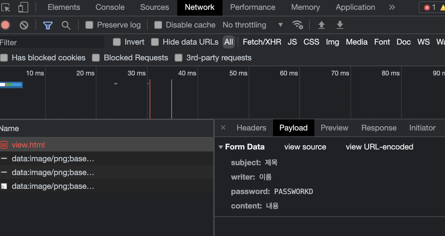445x236 pixels.
Task: Toggle the device toolbar icon
Action: (23, 8)
